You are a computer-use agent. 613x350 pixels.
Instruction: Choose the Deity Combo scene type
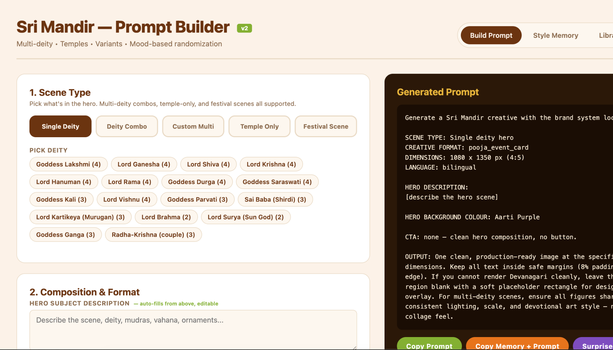pos(127,126)
